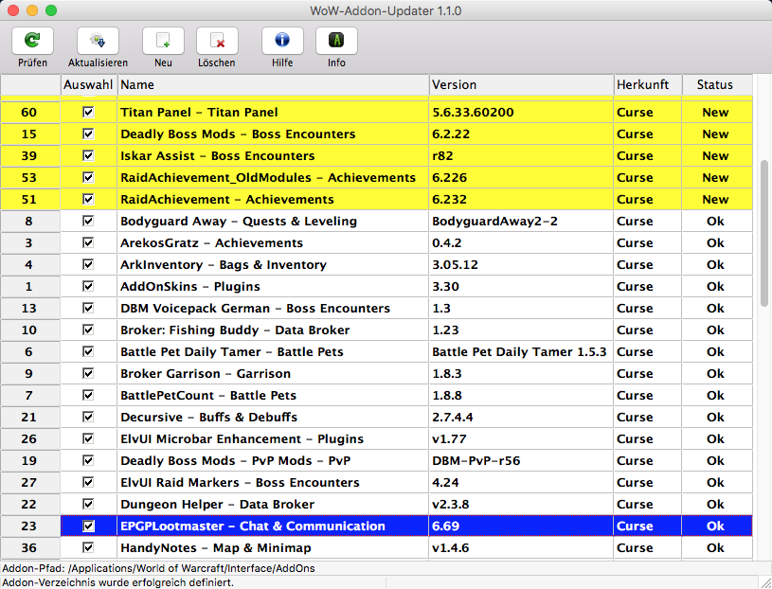Image resolution: width=772 pixels, height=589 pixels.
Task: Sort by the Herkunft column header
Action: click(x=648, y=84)
